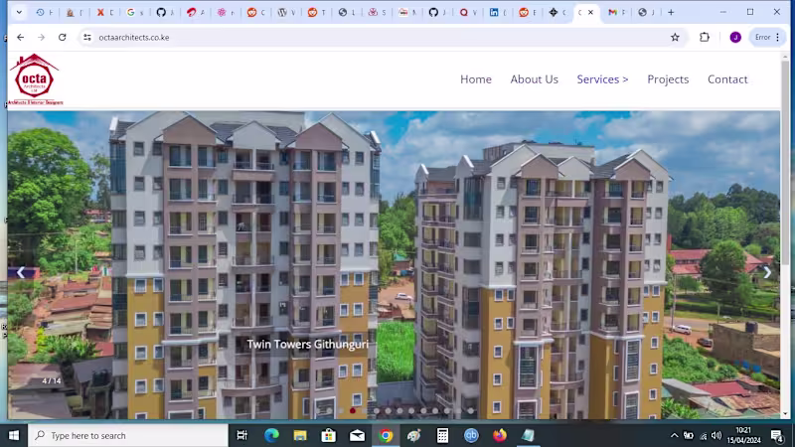The width and height of the screenshot is (795, 447).
Task: Open Calculator from taskbar
Action: click(442, 435)
